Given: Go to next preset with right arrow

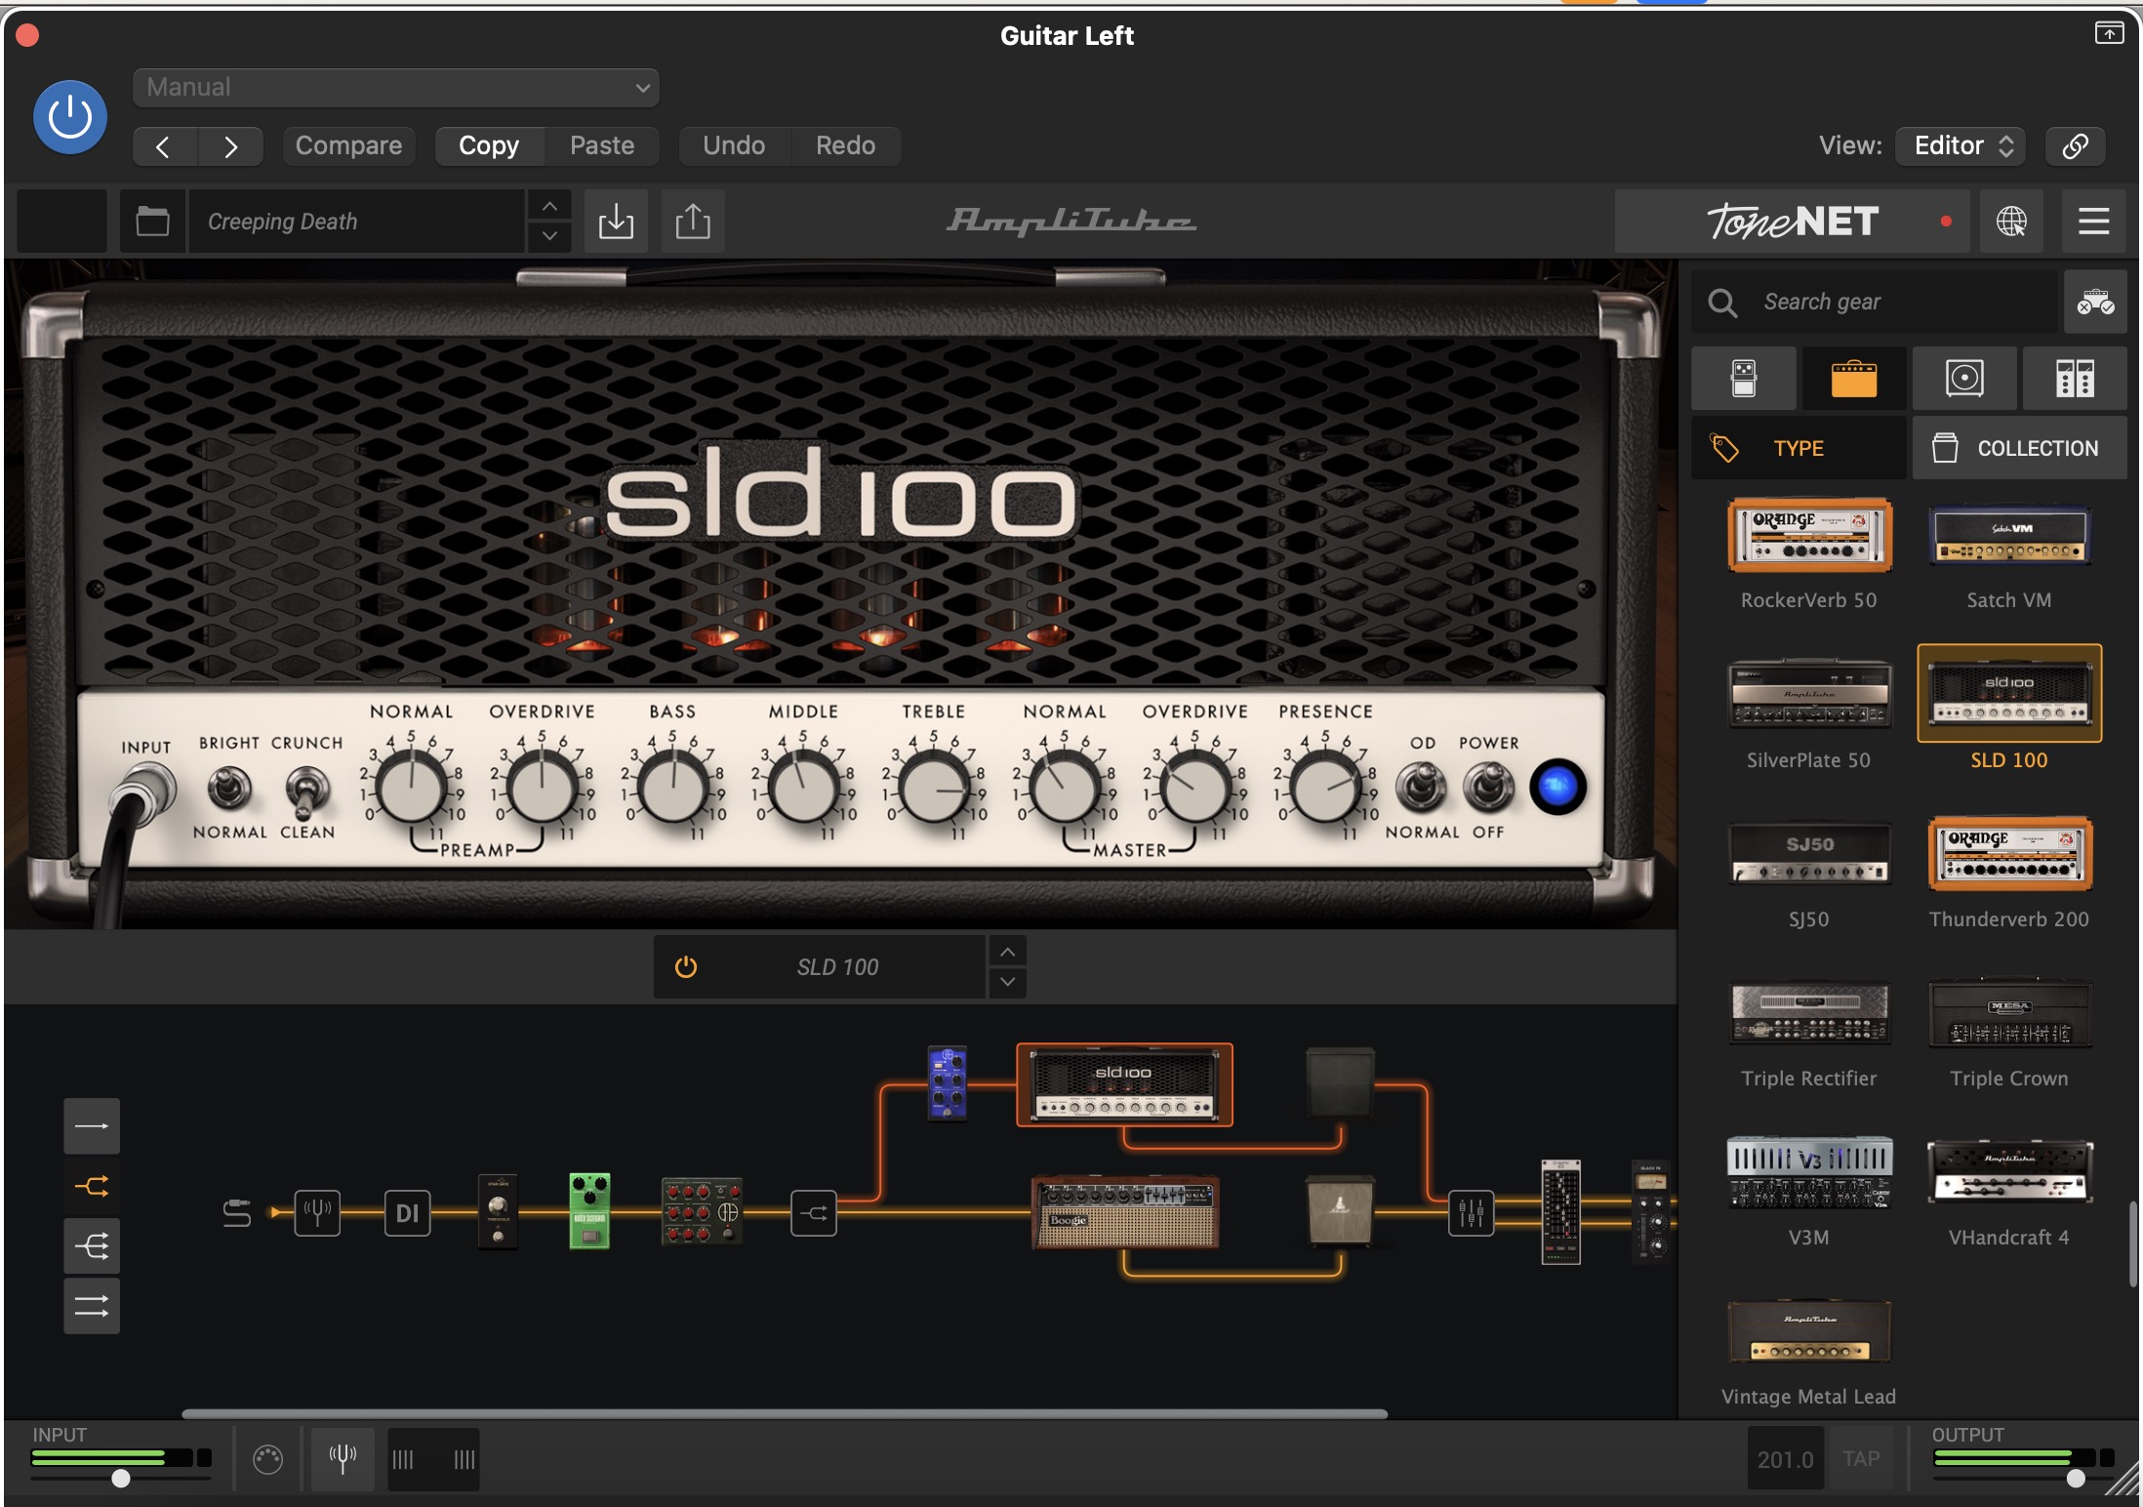Looking at the screenshot, I should 230,146.
